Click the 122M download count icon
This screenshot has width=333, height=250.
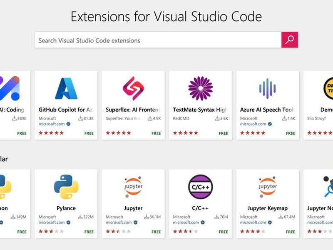[80, 217]
